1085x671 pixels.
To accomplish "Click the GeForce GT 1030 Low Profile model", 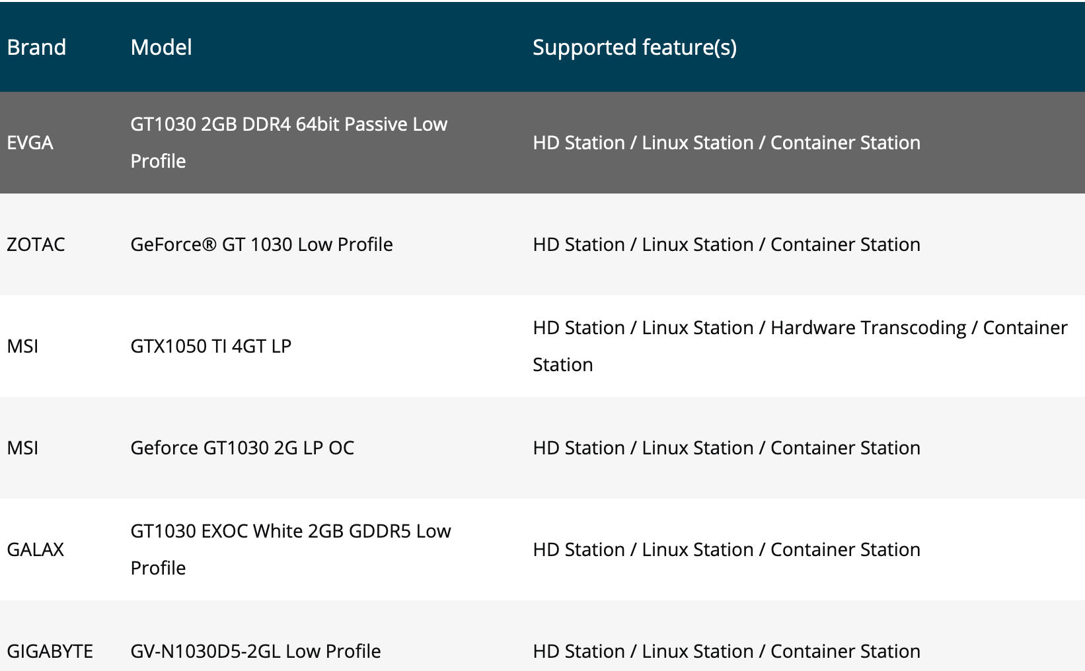I will click(262, 244).
